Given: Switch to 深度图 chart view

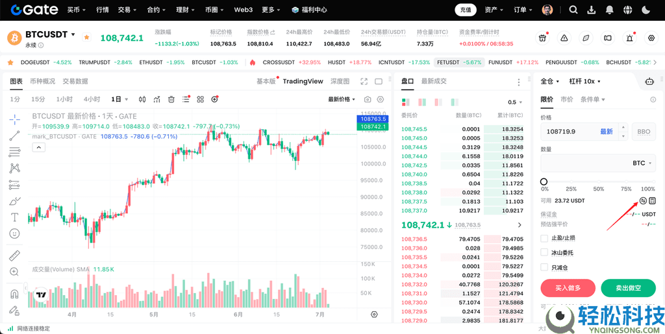Looking at the screenshot, I should click(340, 81).
